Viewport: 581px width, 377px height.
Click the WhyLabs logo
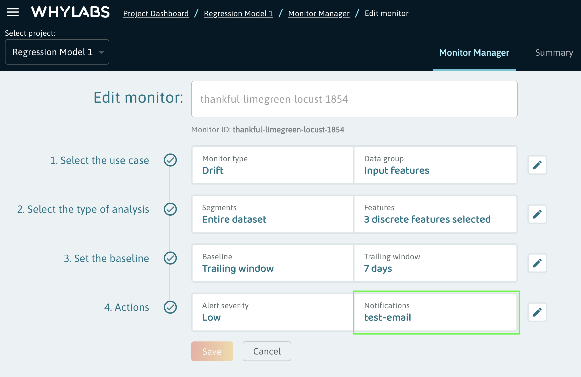point(70,12)
